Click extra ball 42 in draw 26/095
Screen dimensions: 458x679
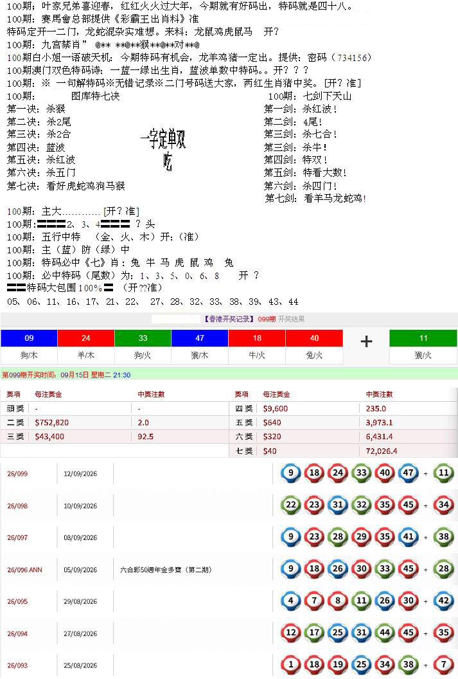(444, 601)
